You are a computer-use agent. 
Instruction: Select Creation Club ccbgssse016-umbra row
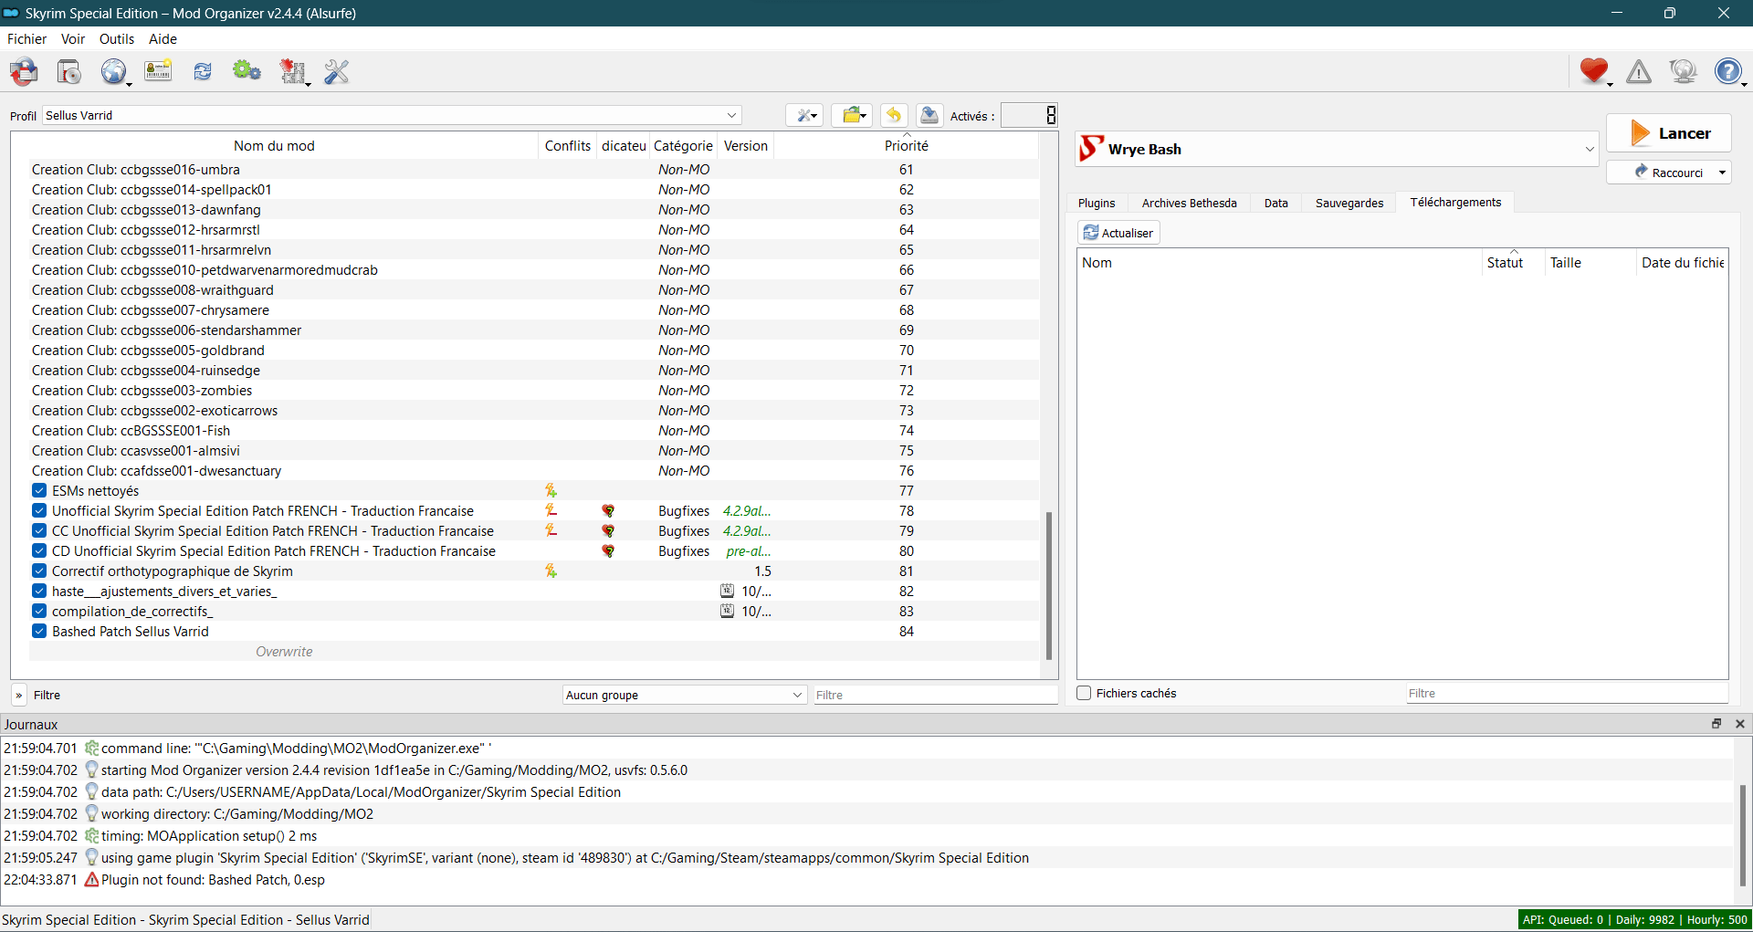click(x=534, y=170)
